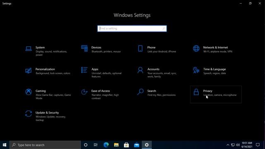Open Windows Start menu
Image resolution: width=265 pixels, height=149 pixels.
coord(5,145)
